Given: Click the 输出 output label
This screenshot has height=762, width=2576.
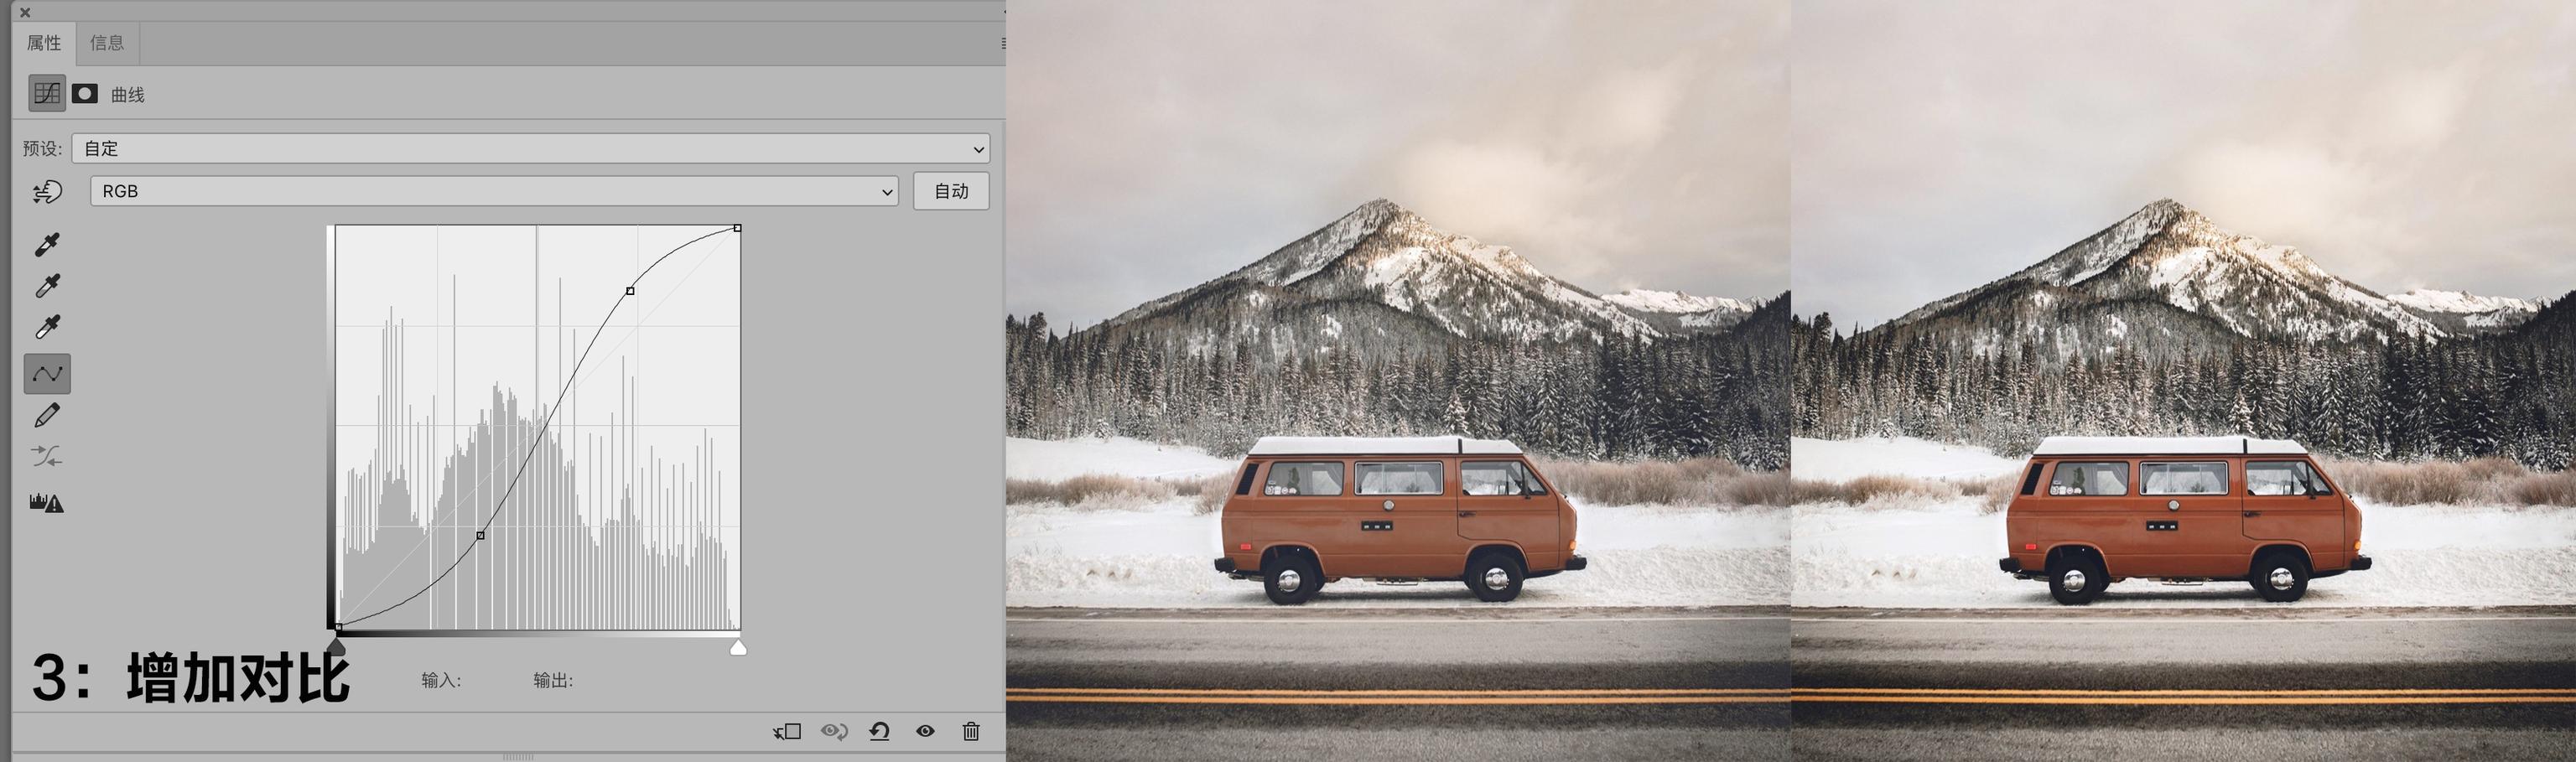Looking at the screenshot, I should point(553,680).
